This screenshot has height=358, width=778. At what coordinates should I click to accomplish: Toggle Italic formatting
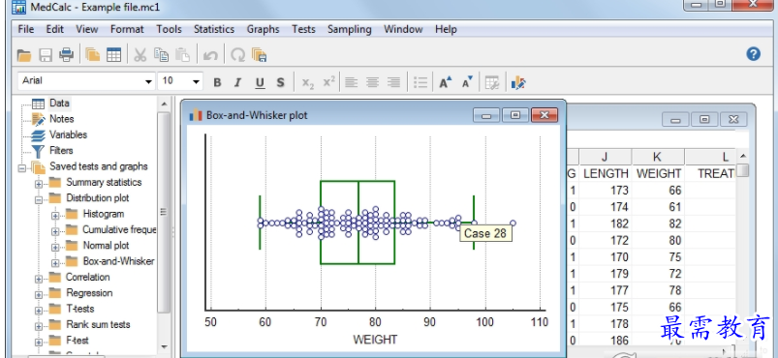237,83
